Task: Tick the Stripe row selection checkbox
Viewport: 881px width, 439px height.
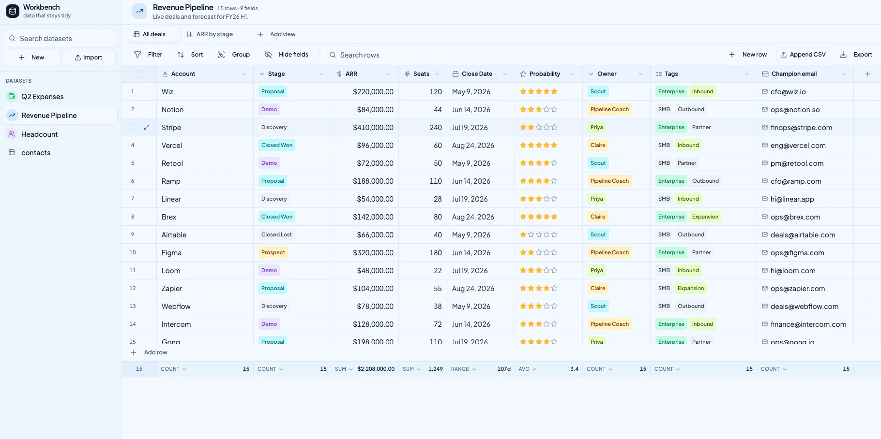Action: coord(133,127)
